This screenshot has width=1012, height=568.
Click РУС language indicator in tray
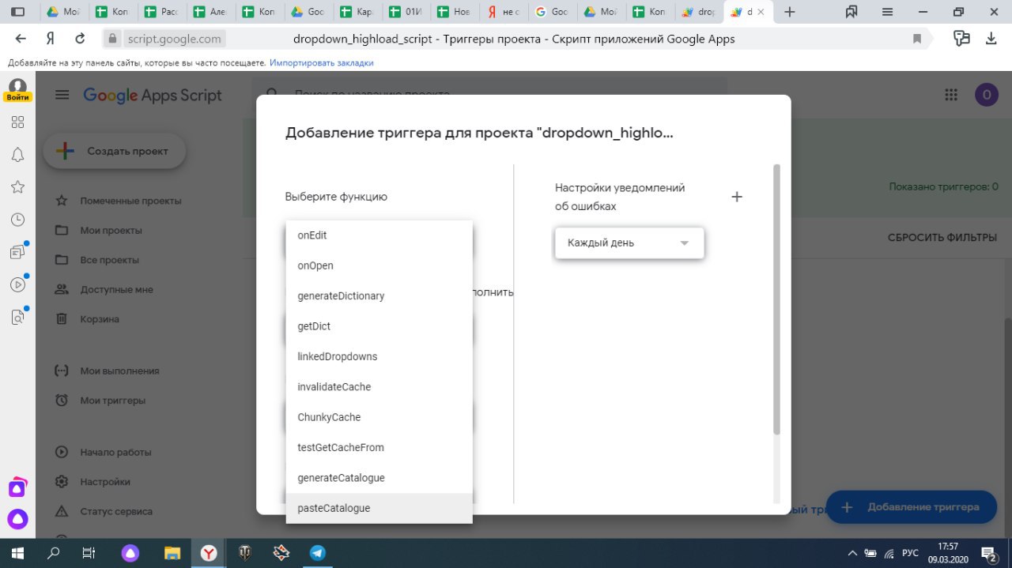[910, 553]
